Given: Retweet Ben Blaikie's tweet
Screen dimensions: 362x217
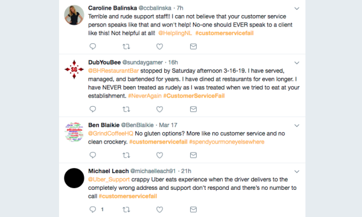Looking at the screenshot, I should tap(126, 155).
